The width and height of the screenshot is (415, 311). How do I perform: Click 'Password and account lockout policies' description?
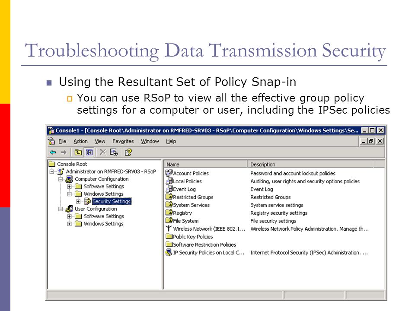click(x=293, y=173)
